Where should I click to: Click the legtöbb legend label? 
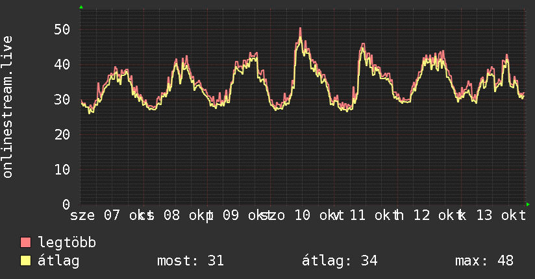(x=67, y=243)
